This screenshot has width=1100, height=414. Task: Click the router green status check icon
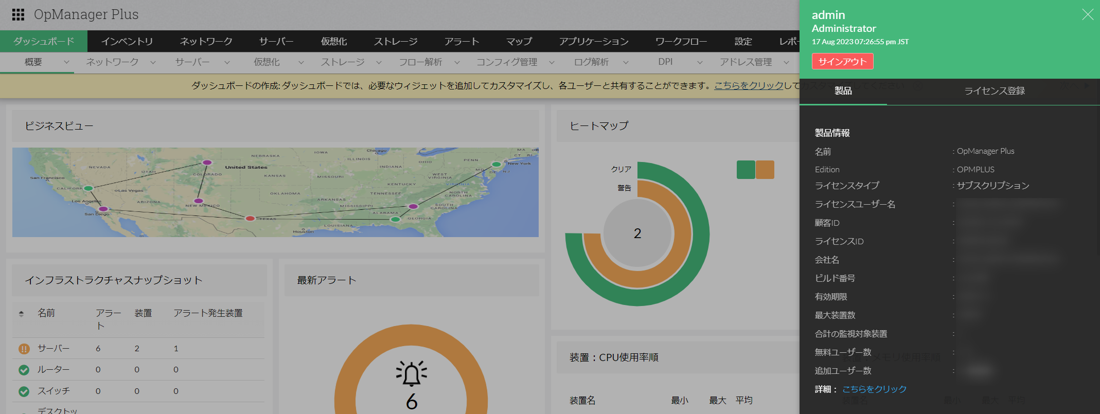click(24, 370)
